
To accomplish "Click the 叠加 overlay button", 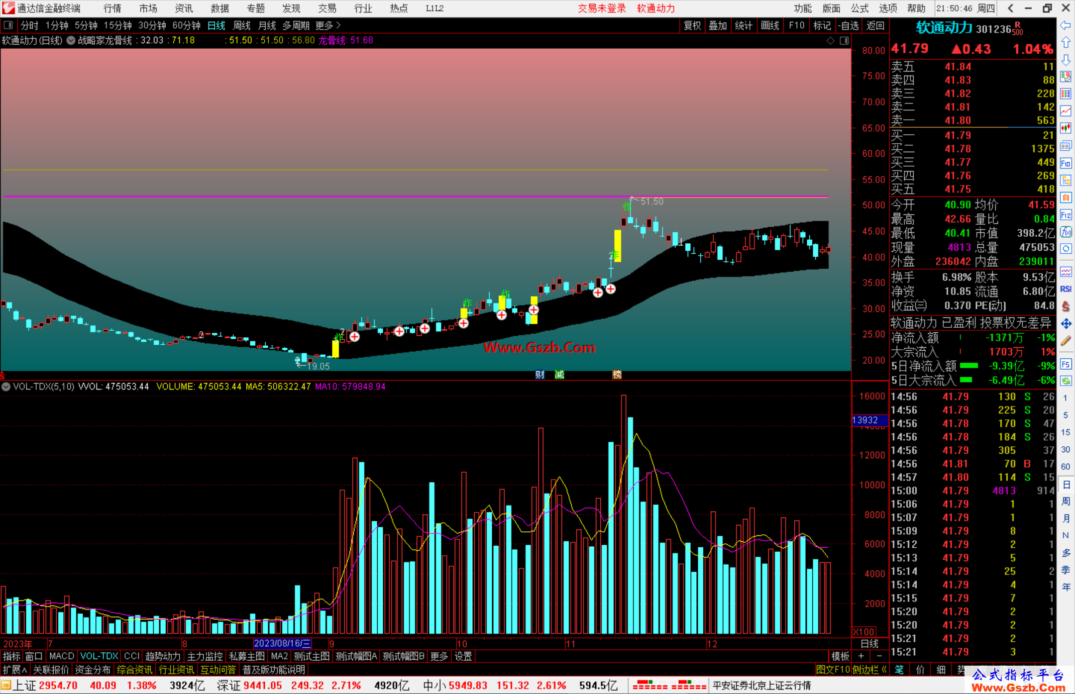I will pos(718,25).
